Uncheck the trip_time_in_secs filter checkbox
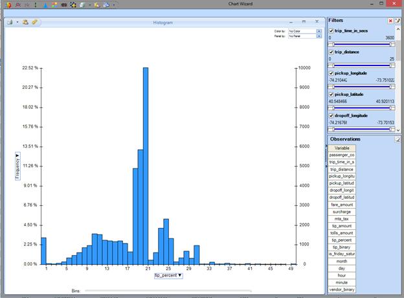 pos(331,30)
